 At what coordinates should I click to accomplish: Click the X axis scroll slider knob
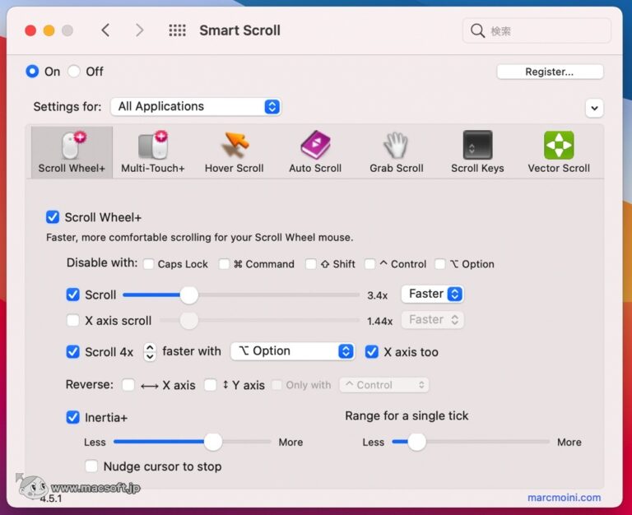pyautogui.click(x=189, y=321)
